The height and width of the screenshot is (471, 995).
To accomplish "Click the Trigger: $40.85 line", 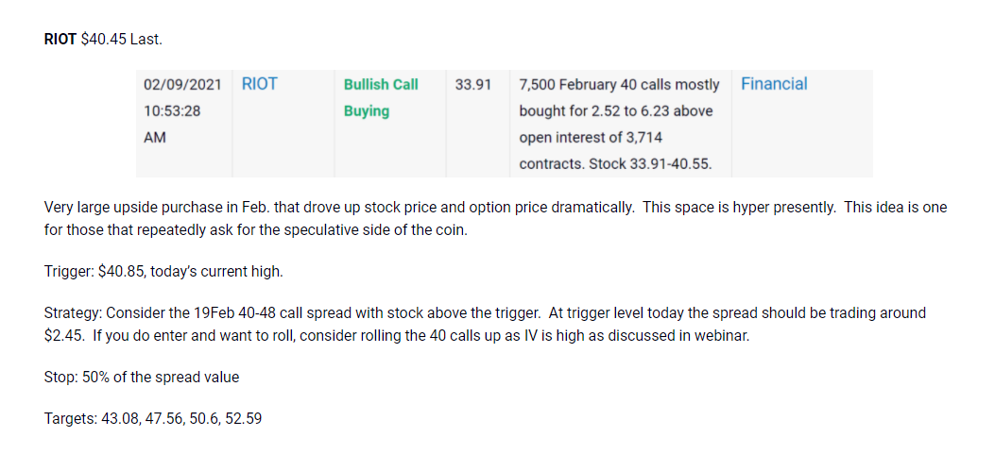I will pos(163,272).
